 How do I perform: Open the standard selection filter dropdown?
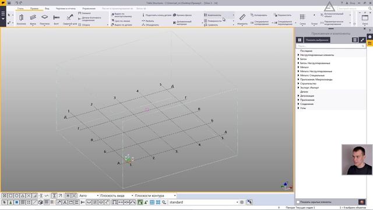(x=203, y=202)
